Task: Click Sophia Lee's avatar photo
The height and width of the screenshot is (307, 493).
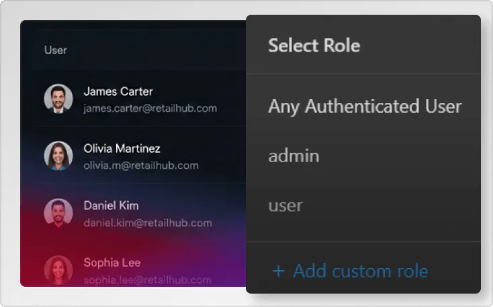Action: point(58,270)
